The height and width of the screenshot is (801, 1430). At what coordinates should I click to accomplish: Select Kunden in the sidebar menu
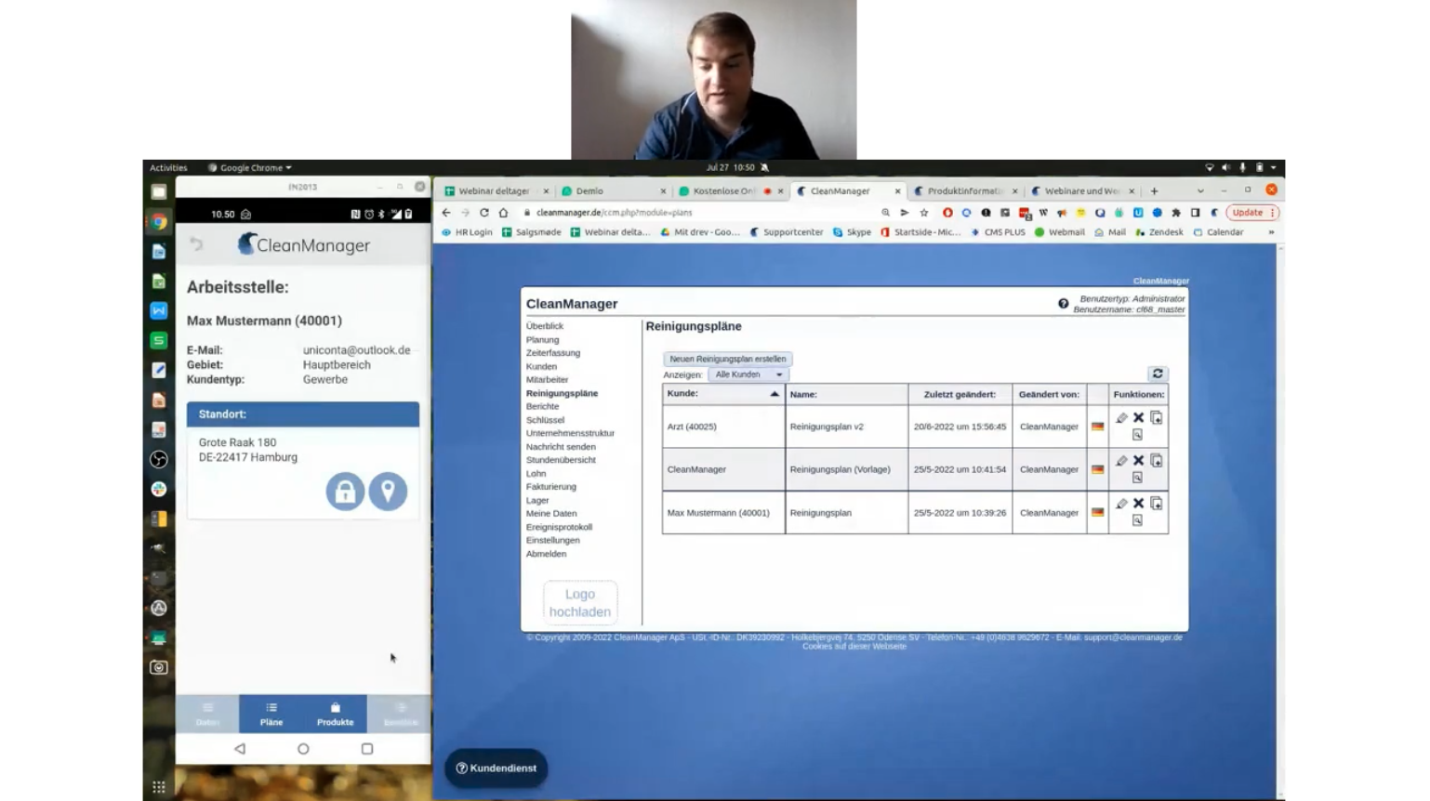[x=541, y=366]
